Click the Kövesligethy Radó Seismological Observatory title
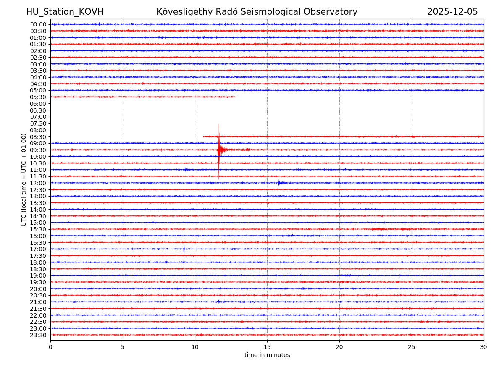Image resolution: width=504 pixels, height=378 pixels. (x=257, y=12)
